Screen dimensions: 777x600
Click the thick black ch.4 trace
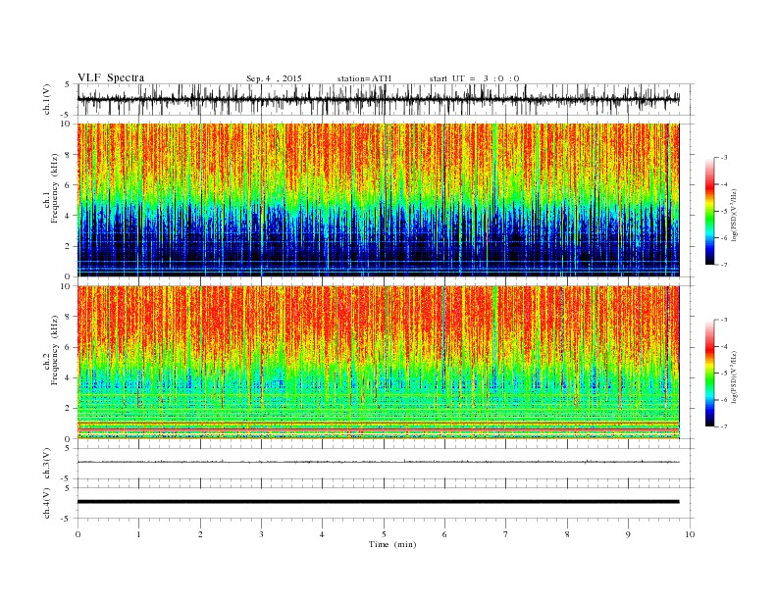(x=379, y=502)
